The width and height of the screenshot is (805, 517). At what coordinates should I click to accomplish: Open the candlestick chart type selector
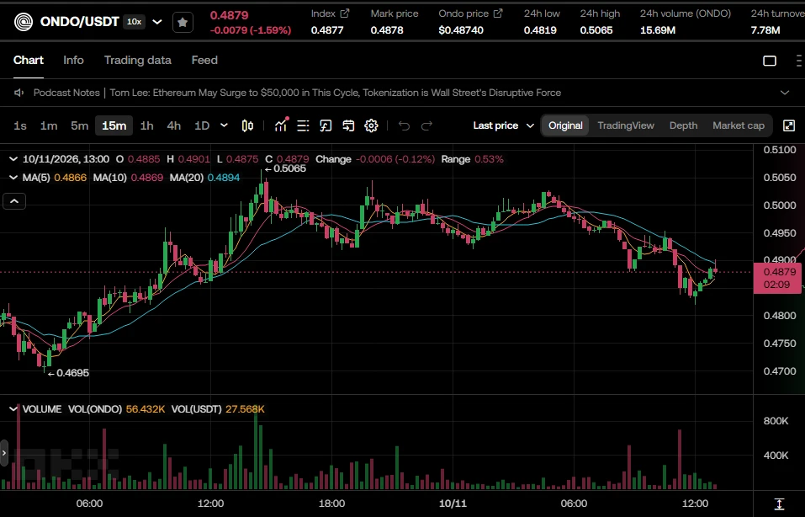click(x=247, y=125)
